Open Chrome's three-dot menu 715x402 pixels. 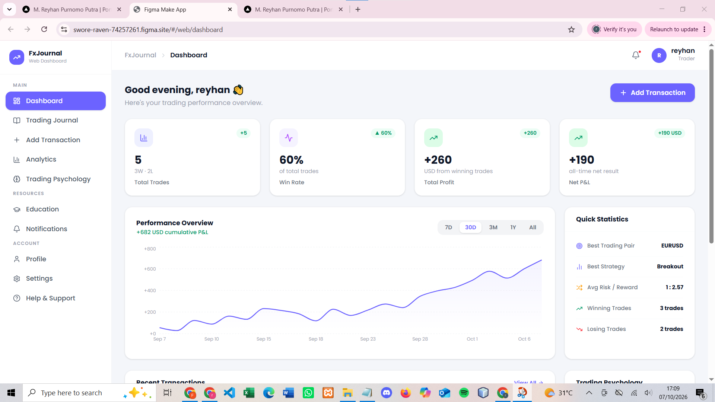coord(705,29)
